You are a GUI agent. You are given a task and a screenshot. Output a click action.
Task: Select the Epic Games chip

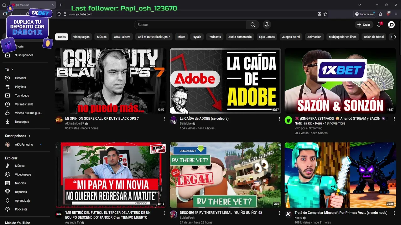(x=267, y=37)
